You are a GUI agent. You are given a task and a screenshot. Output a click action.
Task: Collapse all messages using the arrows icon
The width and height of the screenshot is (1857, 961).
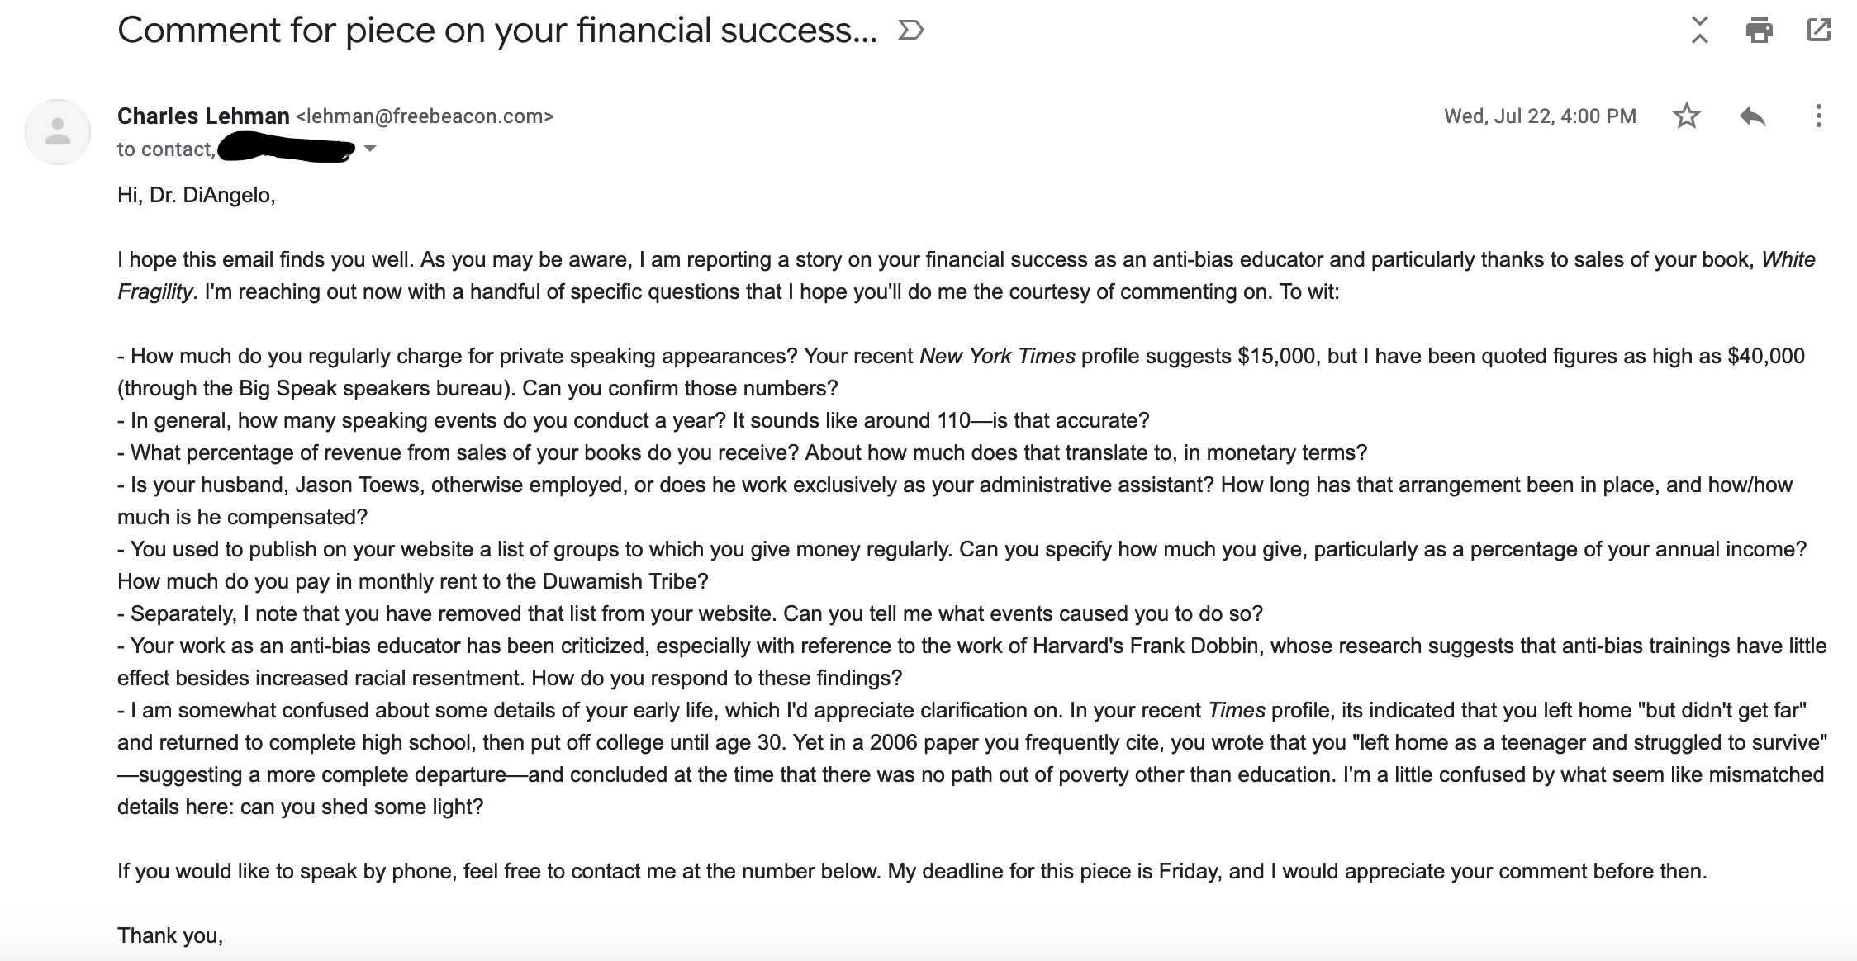coord(1699,31)
